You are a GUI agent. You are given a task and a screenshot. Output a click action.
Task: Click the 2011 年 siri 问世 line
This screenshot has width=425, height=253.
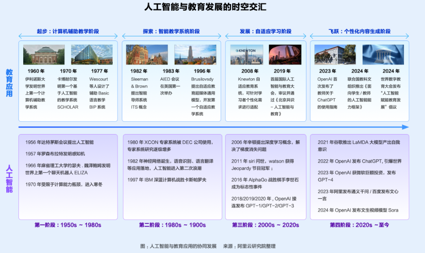pos(262,165)
